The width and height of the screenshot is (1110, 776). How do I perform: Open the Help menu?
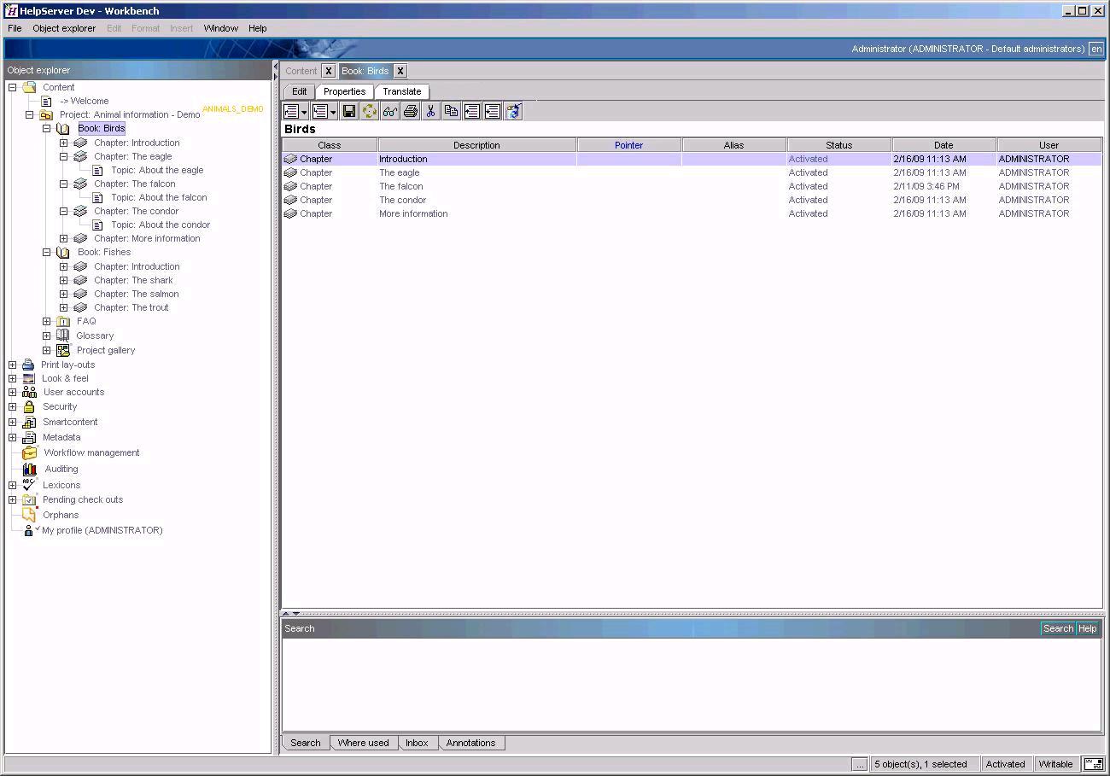pyautogui.click(x=257, y=28)
